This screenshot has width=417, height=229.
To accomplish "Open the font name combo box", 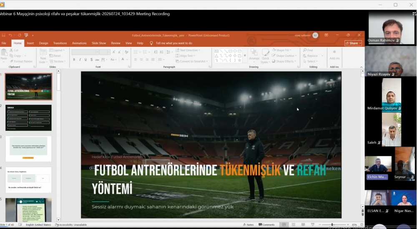I will 85,52.
